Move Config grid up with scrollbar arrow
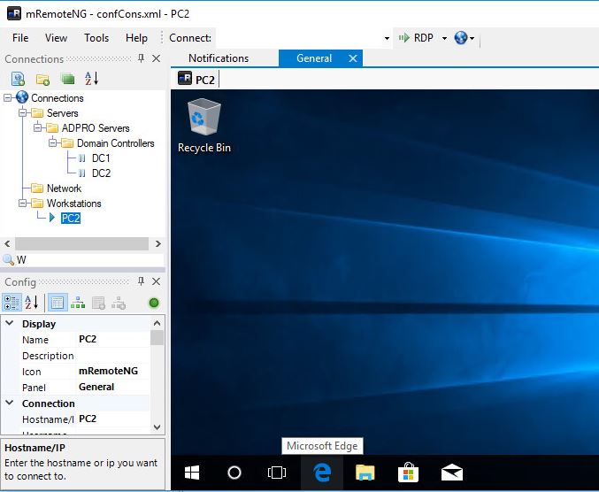Image resolution: width=599 pixels, height=492 pixels. click(157, 323)
